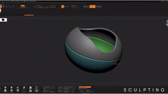Open the Tool menu

click(x=70, y=3)
